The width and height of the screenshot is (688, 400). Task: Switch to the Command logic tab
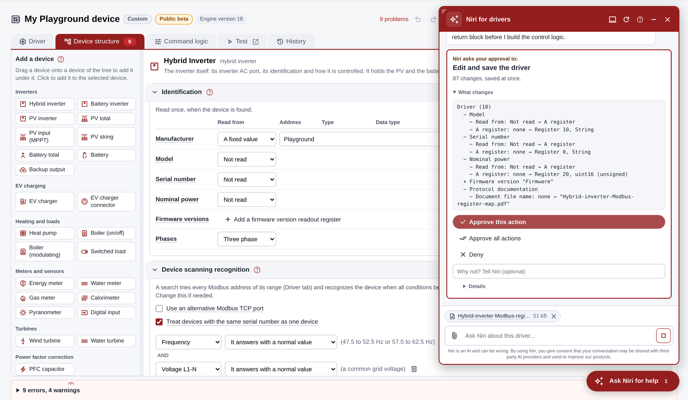(181, 42)
